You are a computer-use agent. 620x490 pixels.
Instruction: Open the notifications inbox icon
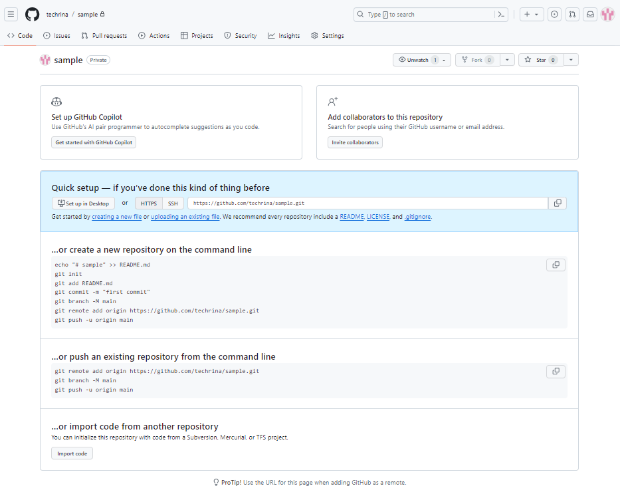pyautogui.click(x=590, y=14)
